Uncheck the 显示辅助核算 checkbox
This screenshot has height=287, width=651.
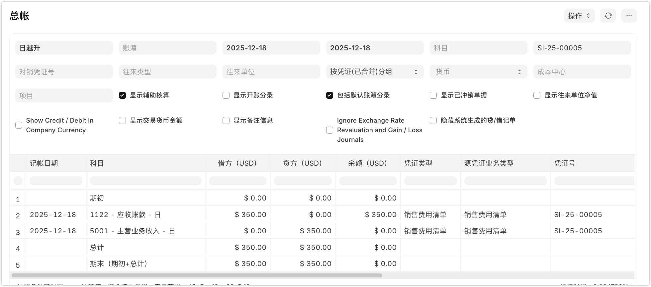pos(123,95)
